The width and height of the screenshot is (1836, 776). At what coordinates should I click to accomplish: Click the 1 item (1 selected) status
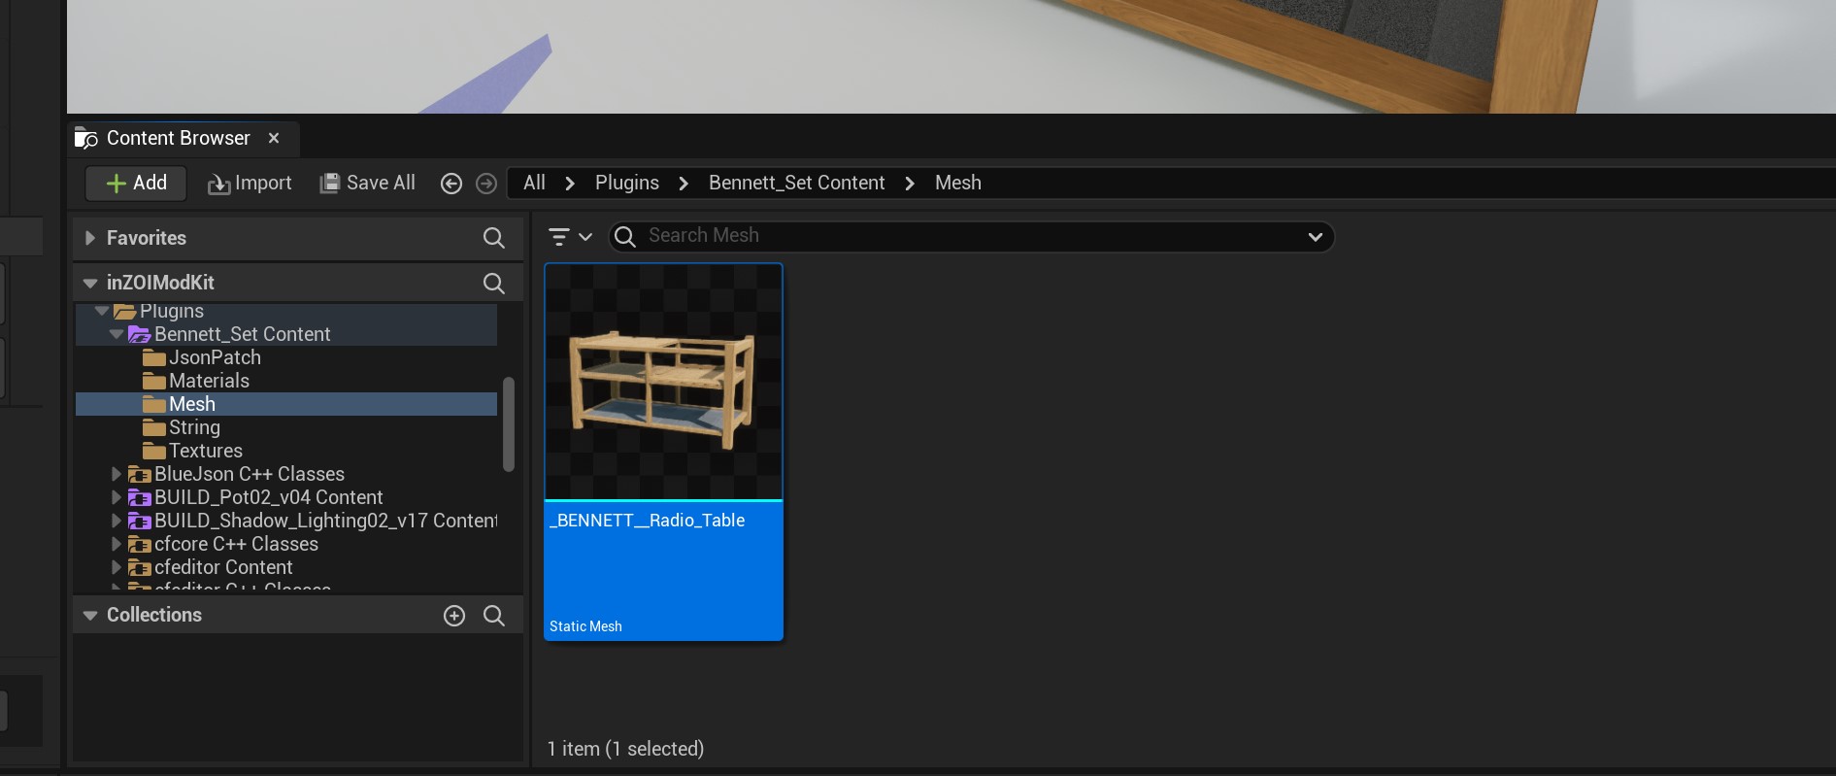click(625, 749)
